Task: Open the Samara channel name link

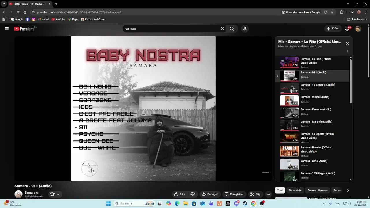Action: point(30,192)
